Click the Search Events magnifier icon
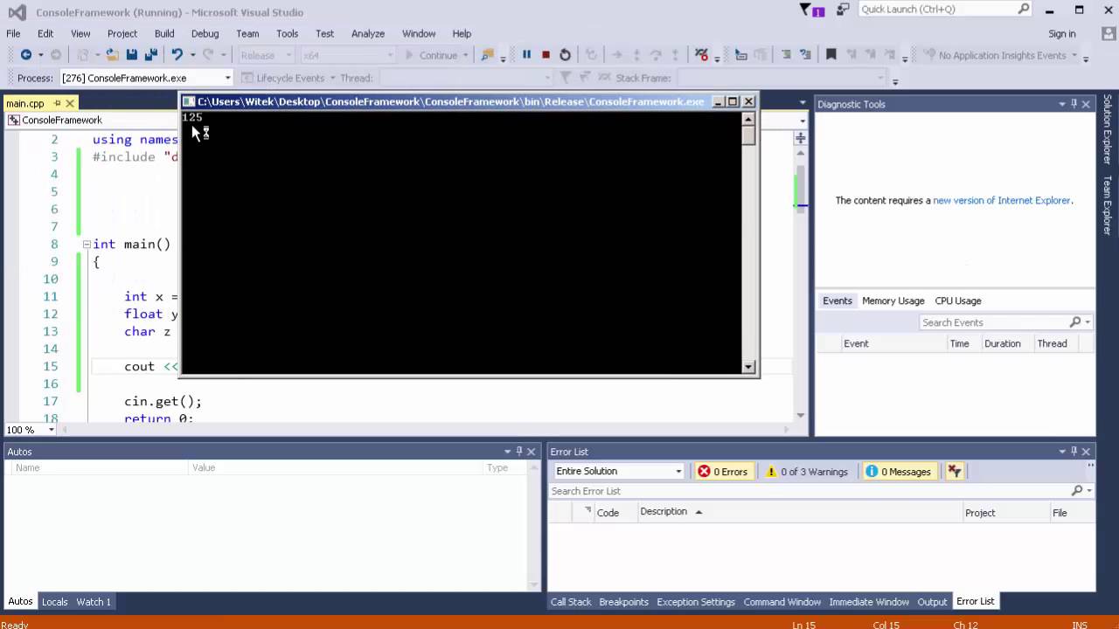 1075,322
